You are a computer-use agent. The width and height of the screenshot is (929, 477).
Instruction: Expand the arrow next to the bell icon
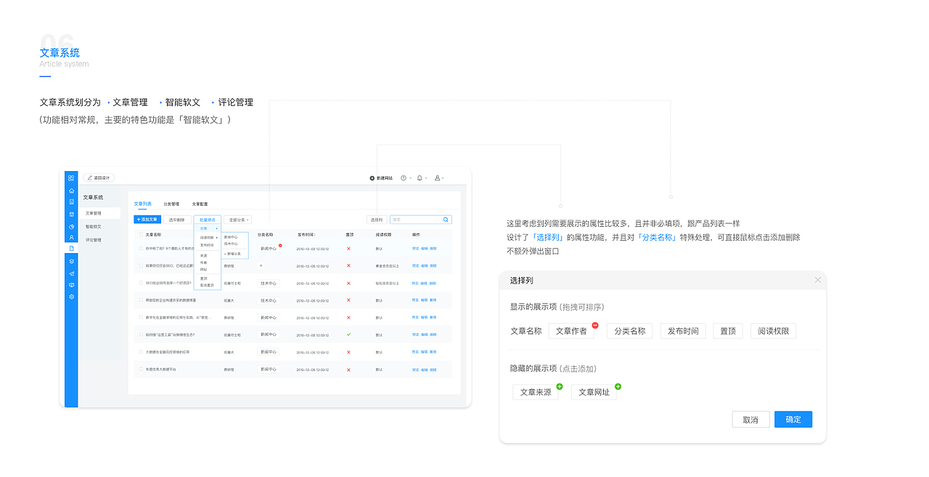click(x=425, y=178)
